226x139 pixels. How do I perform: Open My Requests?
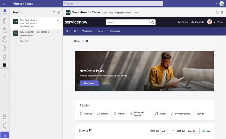(197, 22)
